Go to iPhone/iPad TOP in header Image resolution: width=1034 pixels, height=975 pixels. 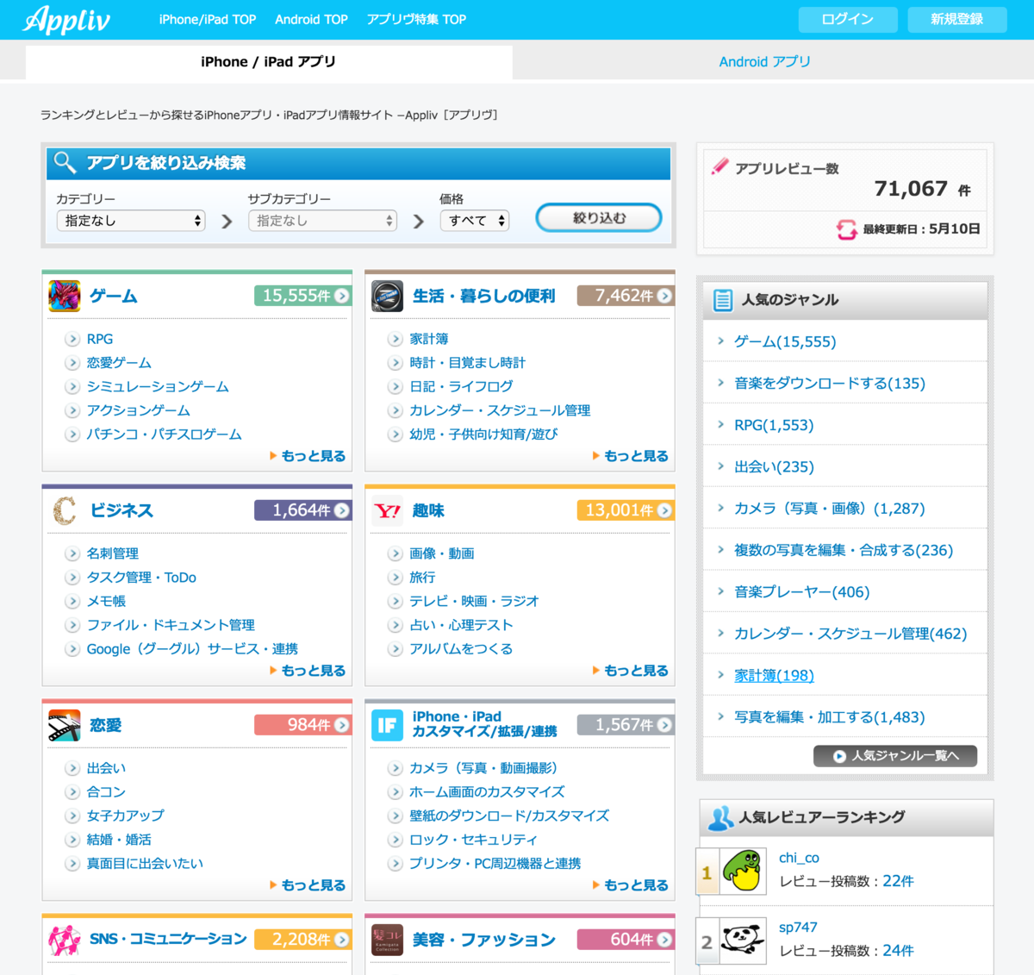(x=208, y=20)
